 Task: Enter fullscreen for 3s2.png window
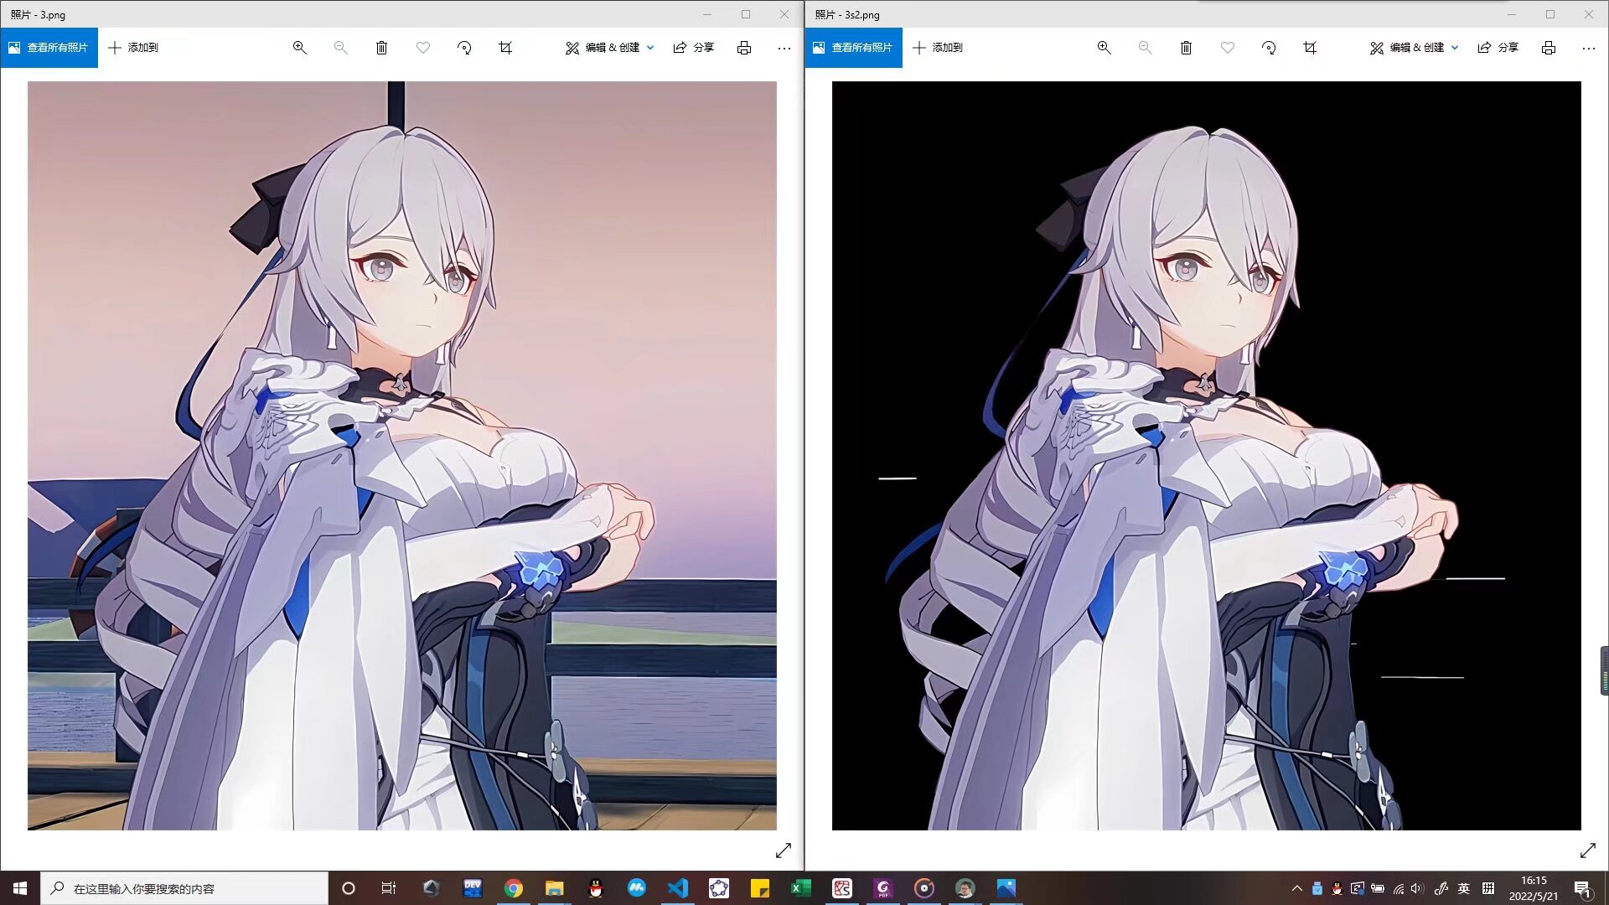tap(1588, 851)
